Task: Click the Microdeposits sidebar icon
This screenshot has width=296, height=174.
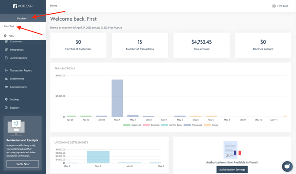Action: pos(6,87)
